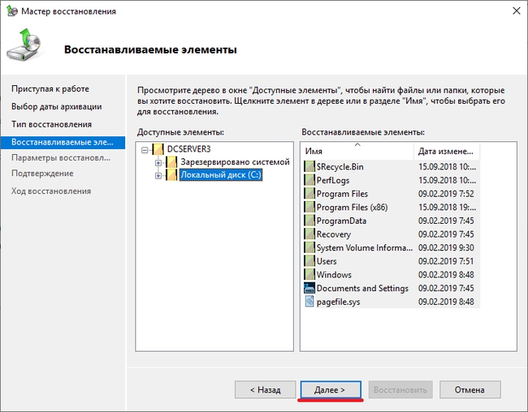Select Локальный диск (C:) label in tree
Viewport: 528px width, 412px height.
click(x=221, y=175)
